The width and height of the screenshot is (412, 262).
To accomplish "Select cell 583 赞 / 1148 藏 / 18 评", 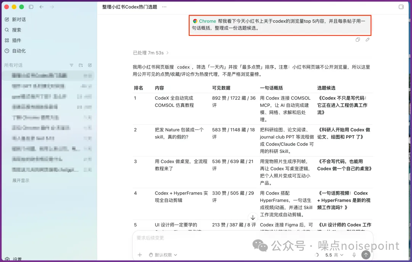I will point(233,133).
